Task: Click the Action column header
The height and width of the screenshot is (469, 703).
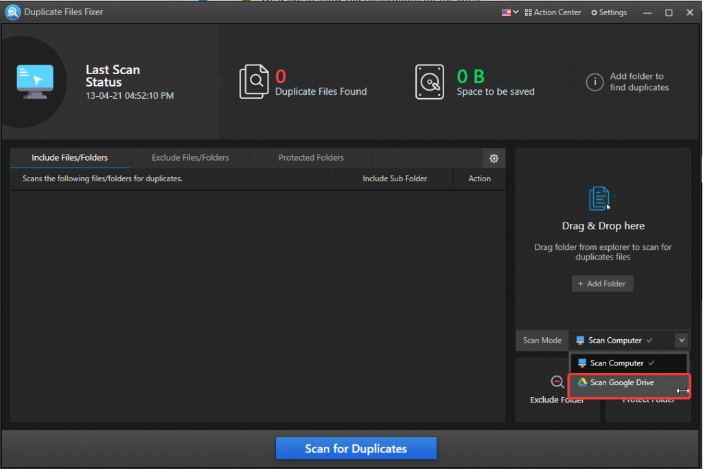Action: (479, 179)
